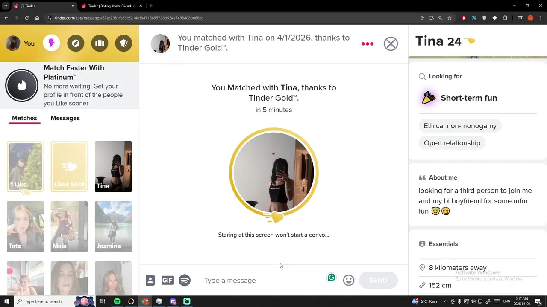Open the Explore compass icon
The height and width of the screenshot is (307, 547).
pyautogui.click(x=76, y=43)
